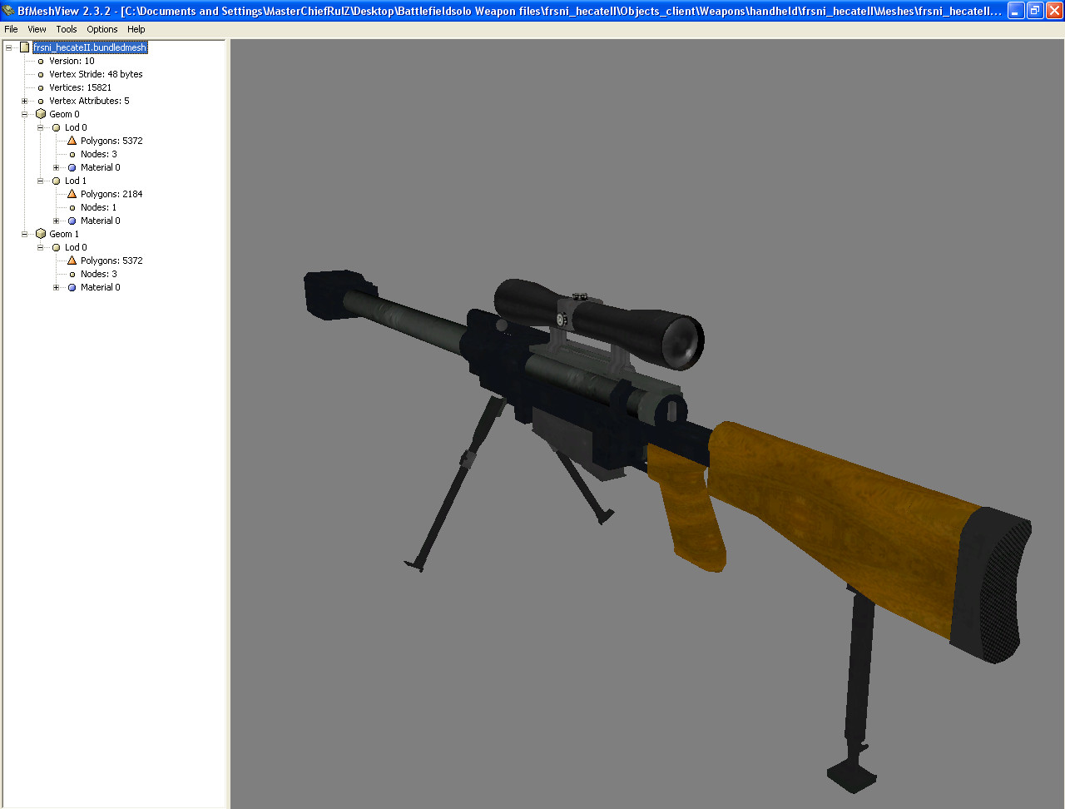Collapse the Geom 1 branch

point(24,234)
